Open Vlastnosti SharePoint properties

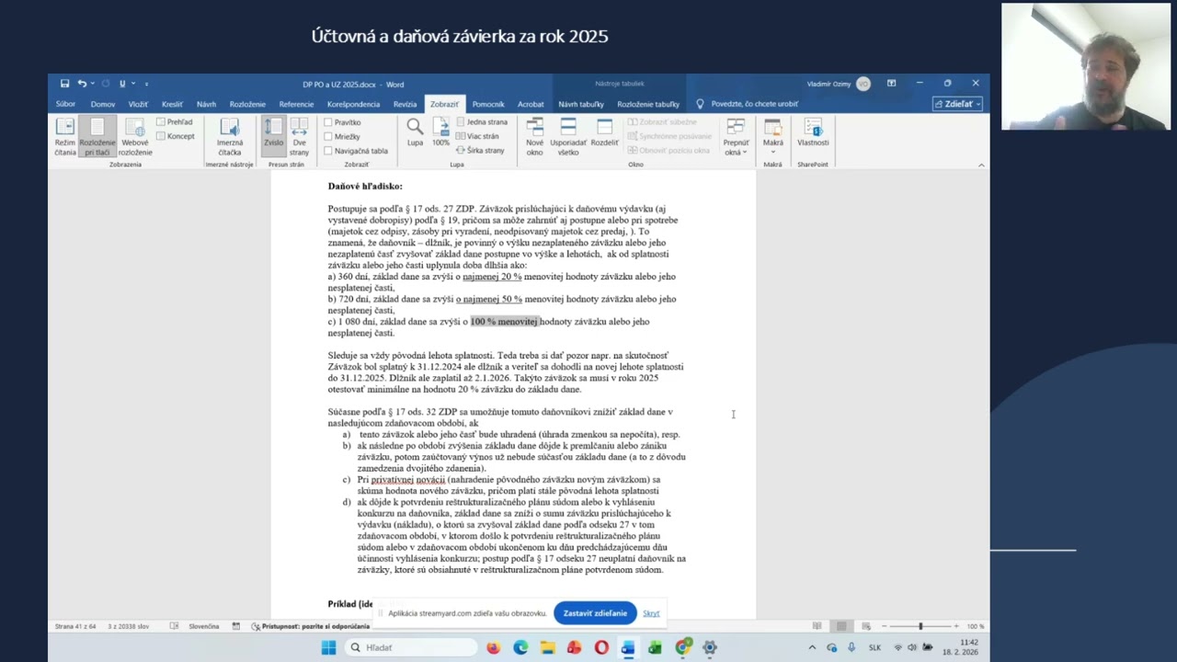point(813,133)
